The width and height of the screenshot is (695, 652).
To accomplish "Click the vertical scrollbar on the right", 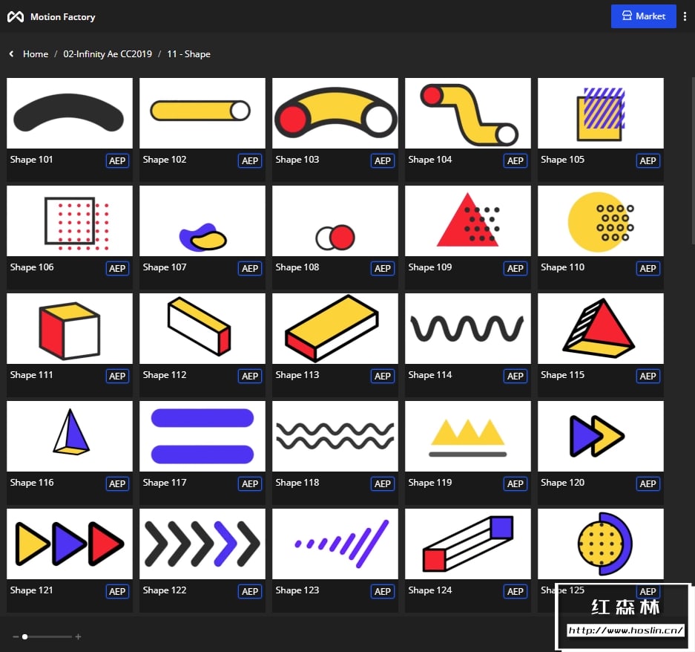I will (x=693, y=160).
